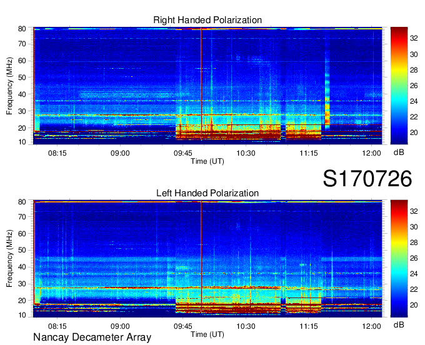This screenshot has width=425, height=345.
Task: Select the 09:45 tick of left-handed plot
Action: 183,326
